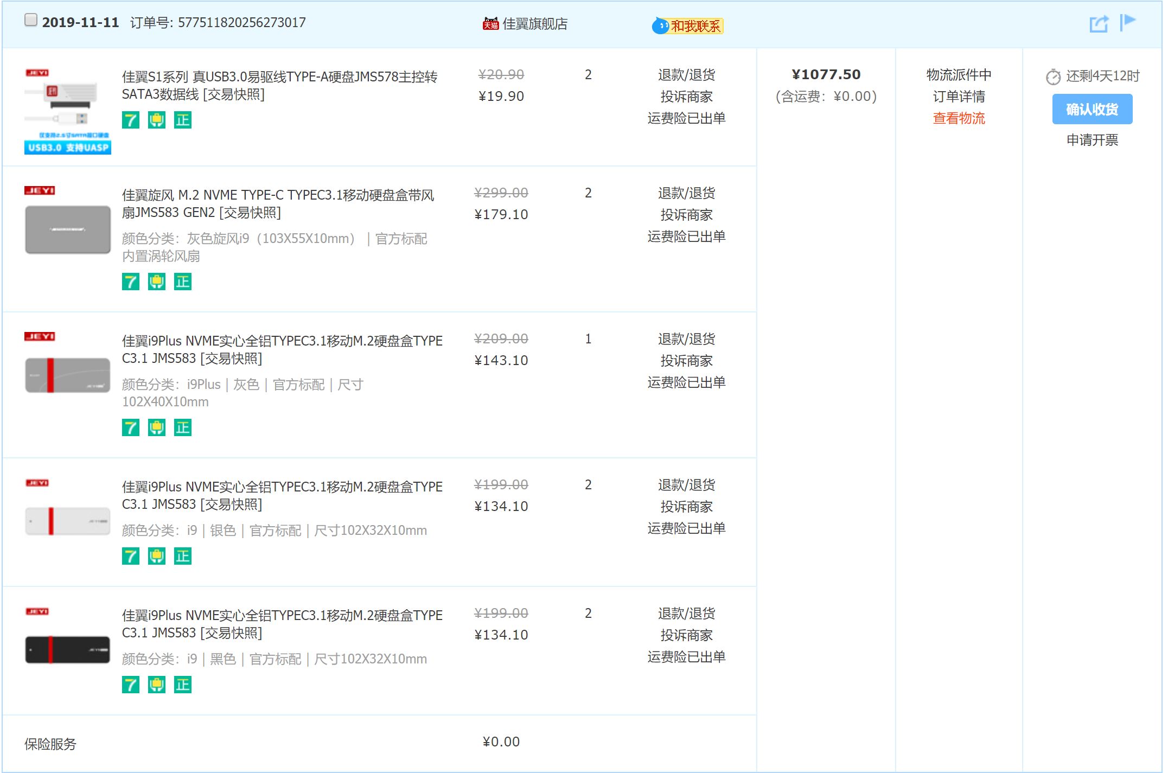Viewport: 1168px width, 773px height.
Task: Click the share order icon
Action: click(1099, 24)
